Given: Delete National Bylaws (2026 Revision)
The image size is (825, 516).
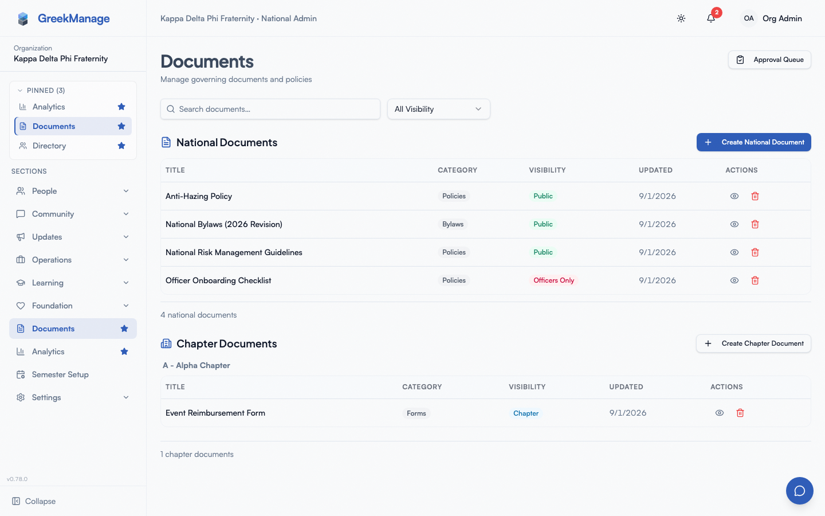Looking at the screenshot, I should 755,224.
